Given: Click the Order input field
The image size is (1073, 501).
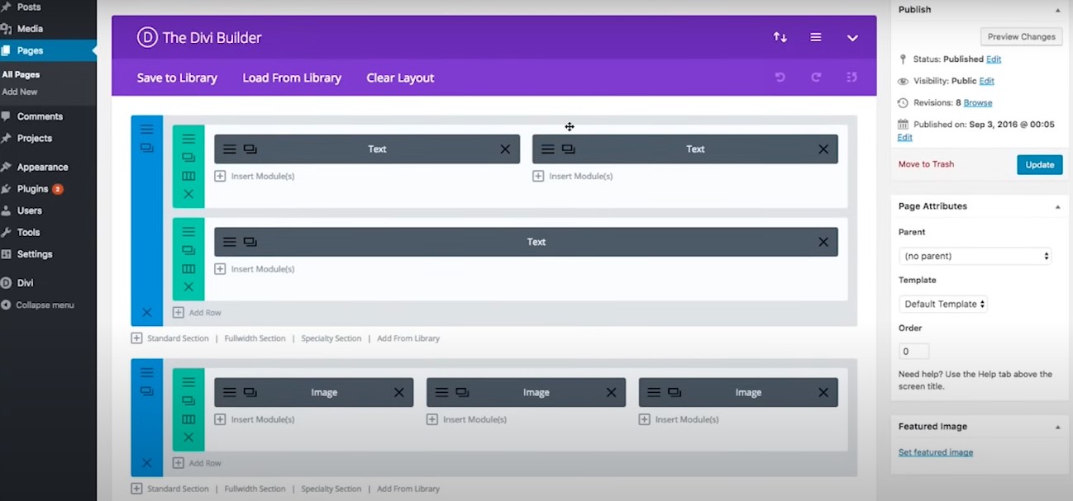Looking at the screenshot, I should click(913, 351).
